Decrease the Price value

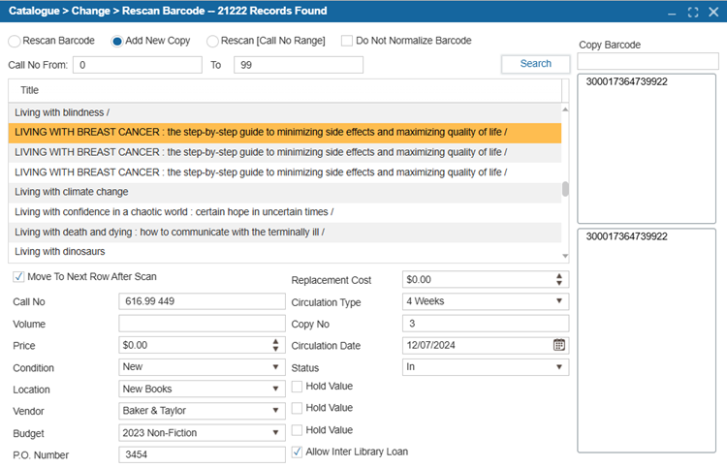[275, 348]
